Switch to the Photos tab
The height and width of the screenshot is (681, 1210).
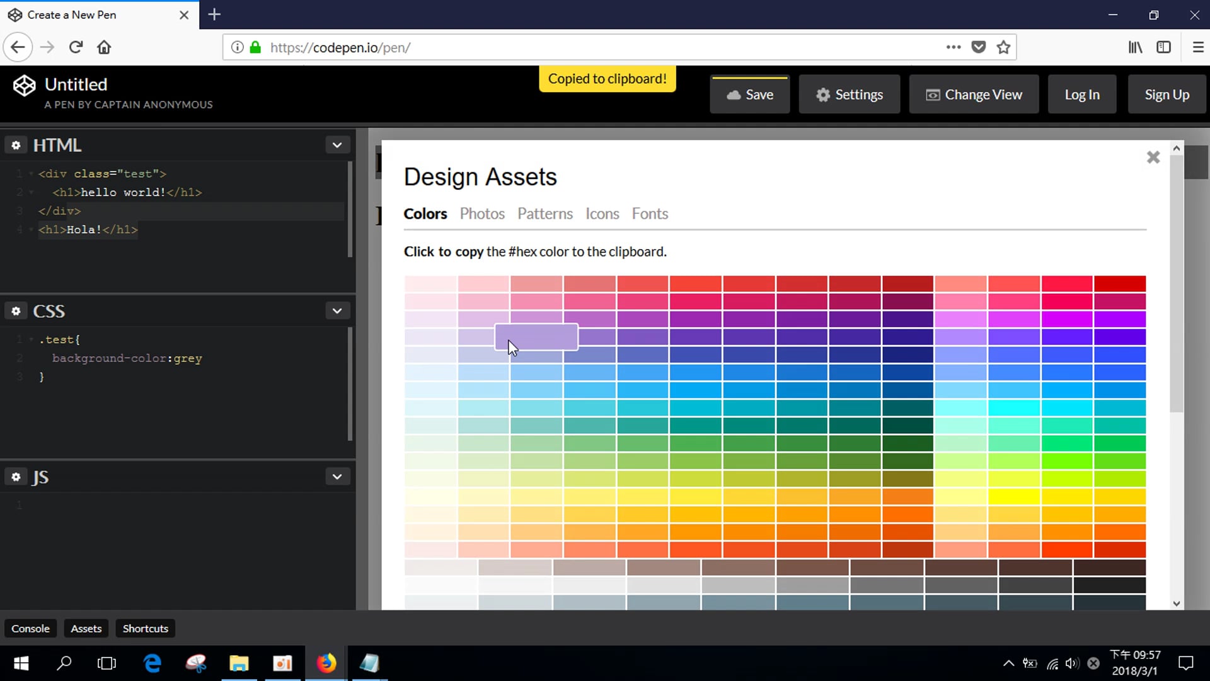482,214
